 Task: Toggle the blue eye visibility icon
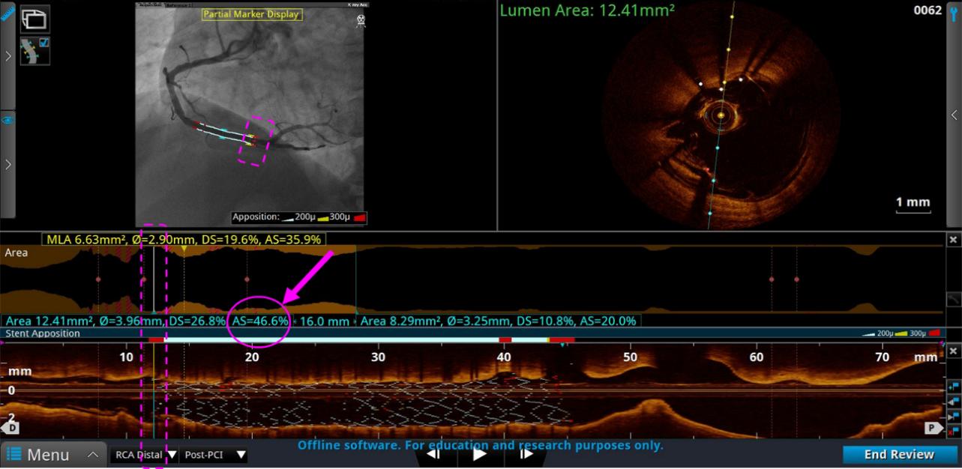[7, 120]
